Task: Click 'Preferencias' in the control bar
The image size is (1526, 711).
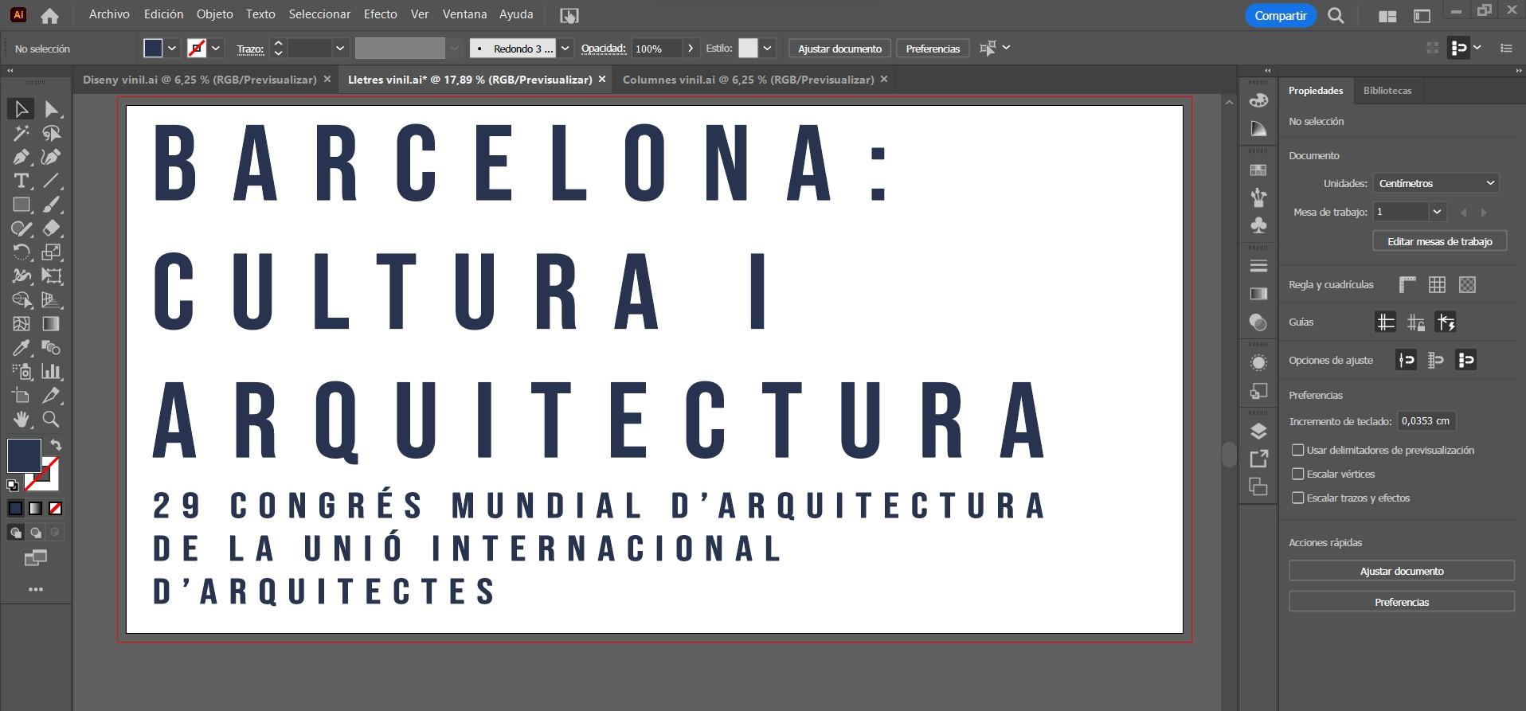Action: 933,49
